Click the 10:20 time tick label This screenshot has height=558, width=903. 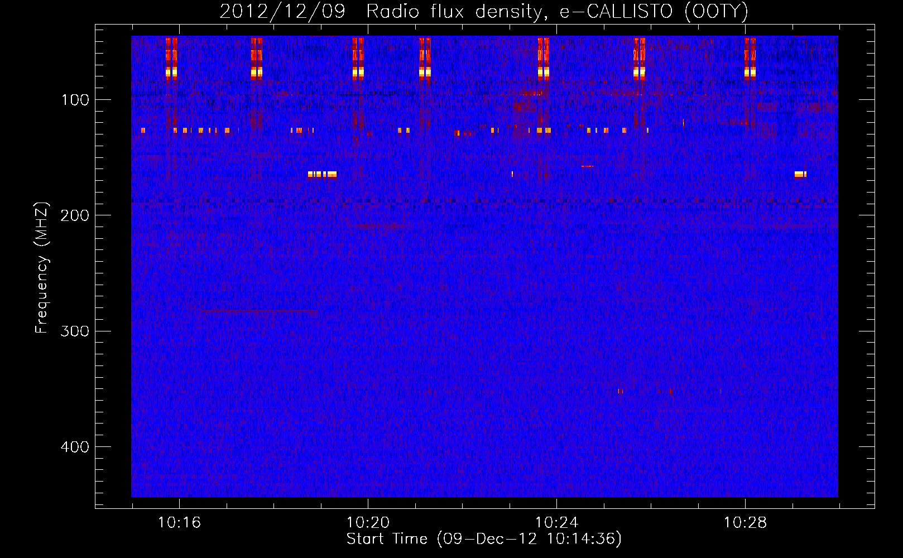coord(368,523)
